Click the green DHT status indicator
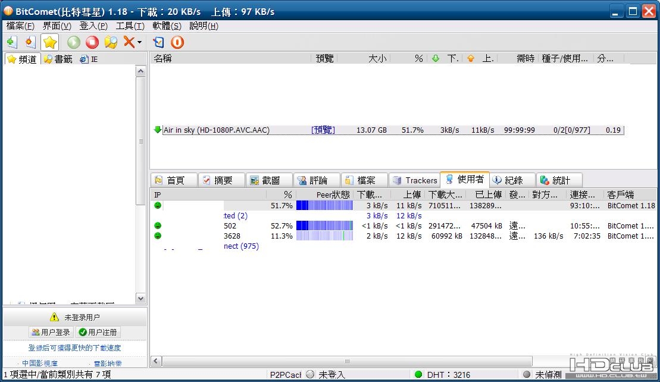 point(418,374)
